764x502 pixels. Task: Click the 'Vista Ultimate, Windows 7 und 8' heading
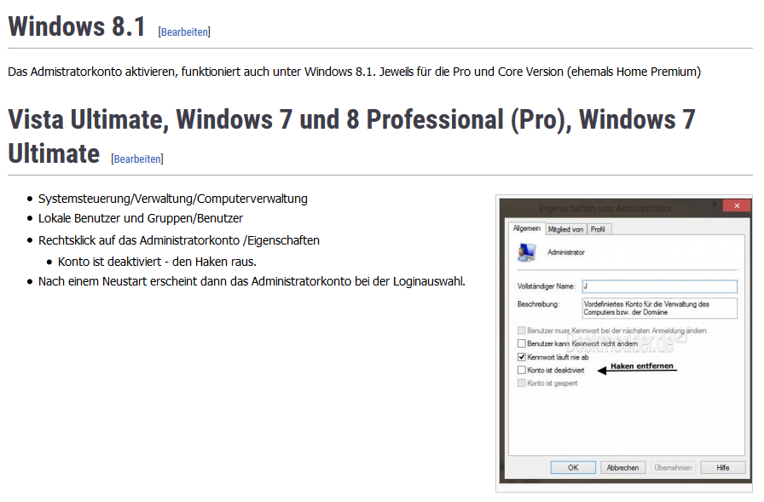click(x=351, y=136)
